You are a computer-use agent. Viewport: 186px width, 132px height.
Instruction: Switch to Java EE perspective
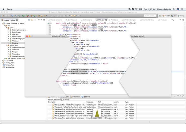click(x=166, y=16)
